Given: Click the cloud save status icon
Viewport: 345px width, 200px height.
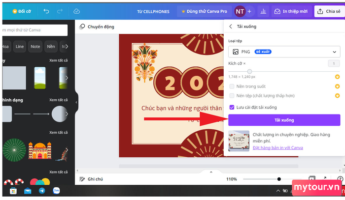Looking at the screenshot, I should click(76, 11).
